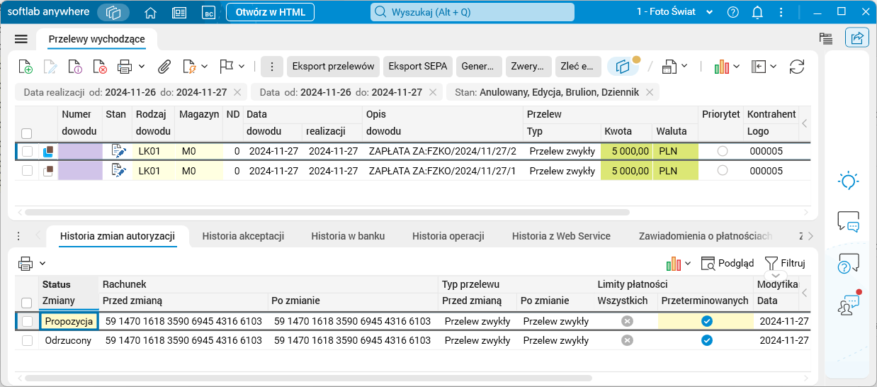Image resolution: width=877 pixels, height=387 pixels.
Task: Click the top toolbar bar chart icon
Action: click(x=722, y=67)
